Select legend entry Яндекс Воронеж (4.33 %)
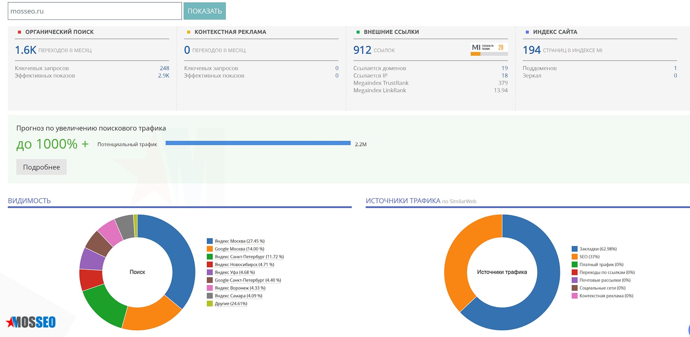The image size is (690, 337). (240, 288)
